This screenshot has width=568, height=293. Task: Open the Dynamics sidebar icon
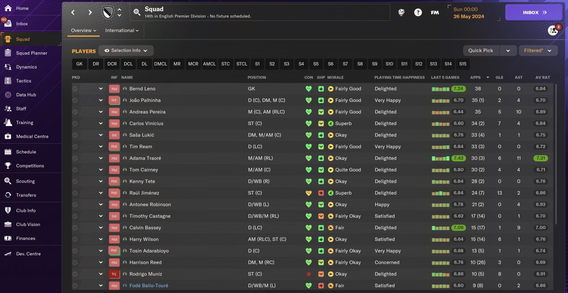point(8,67)
